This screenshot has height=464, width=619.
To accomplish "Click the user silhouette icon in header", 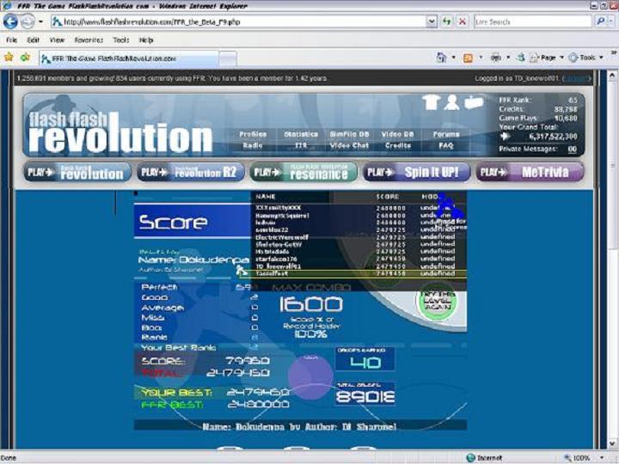I will click(x=451, y=102).
